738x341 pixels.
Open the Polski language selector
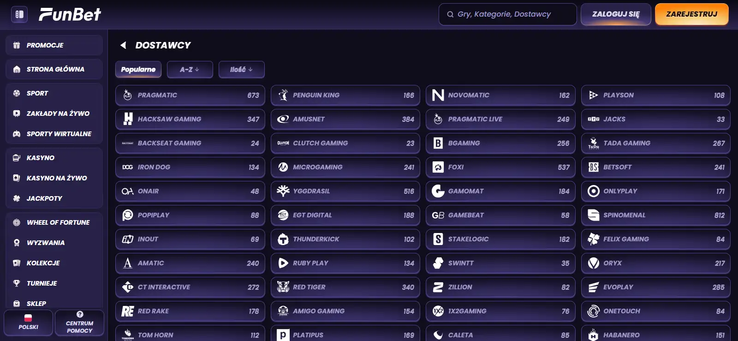(29, 323)
